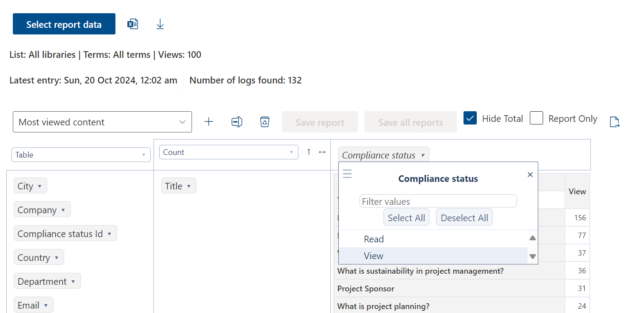Enable the Report Only checkbox

pyautogui.click(x=536, y=118)
